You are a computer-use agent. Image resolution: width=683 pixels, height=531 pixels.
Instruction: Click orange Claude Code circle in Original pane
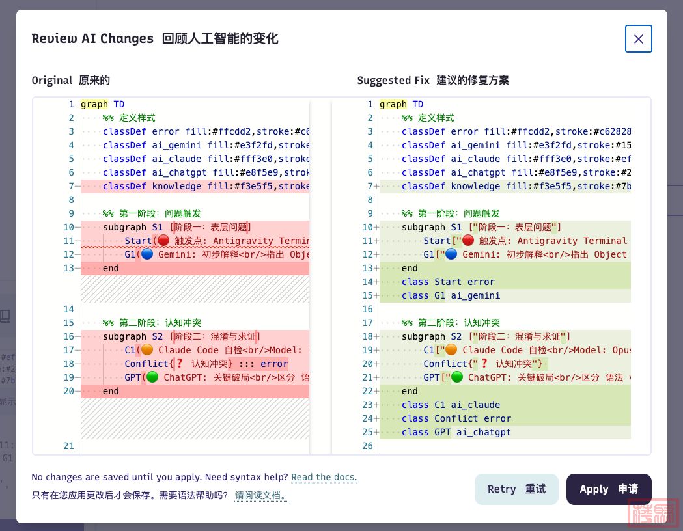pyautogui.click(x=147, y=350)
